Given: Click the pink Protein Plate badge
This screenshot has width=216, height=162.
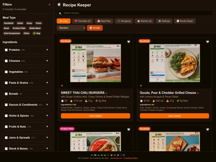Looking at the screenshot, I should click(x=67, y=129).
